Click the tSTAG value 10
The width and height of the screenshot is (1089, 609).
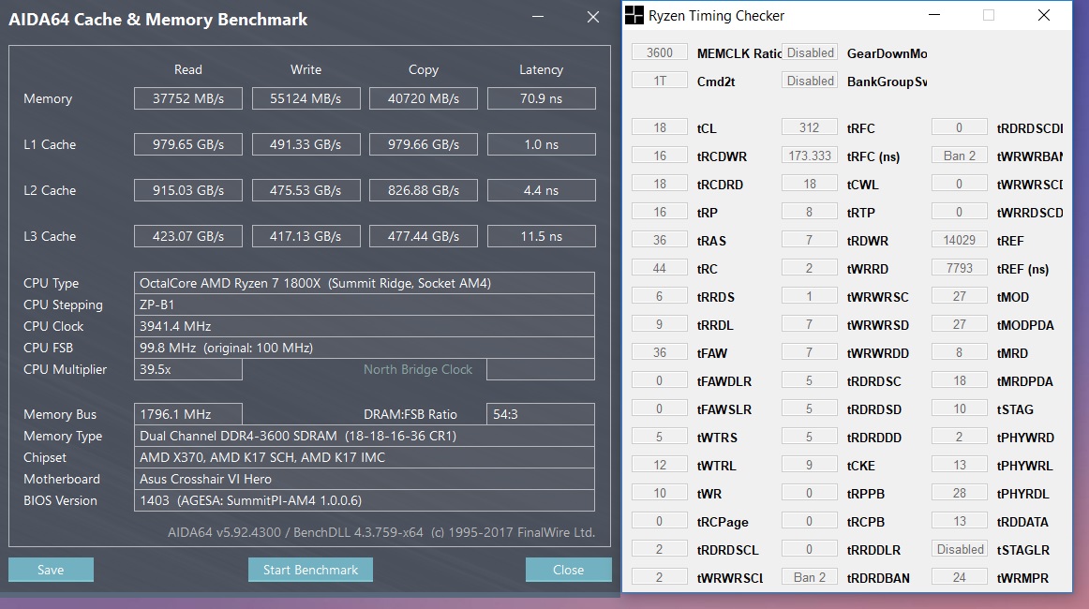959,409
